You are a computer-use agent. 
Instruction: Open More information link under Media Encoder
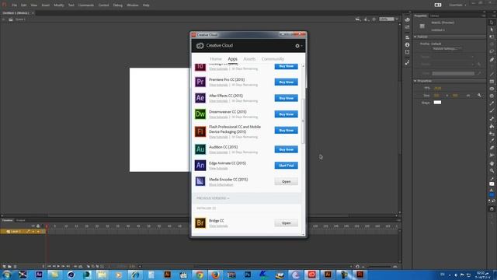click(x=221, y=184)
